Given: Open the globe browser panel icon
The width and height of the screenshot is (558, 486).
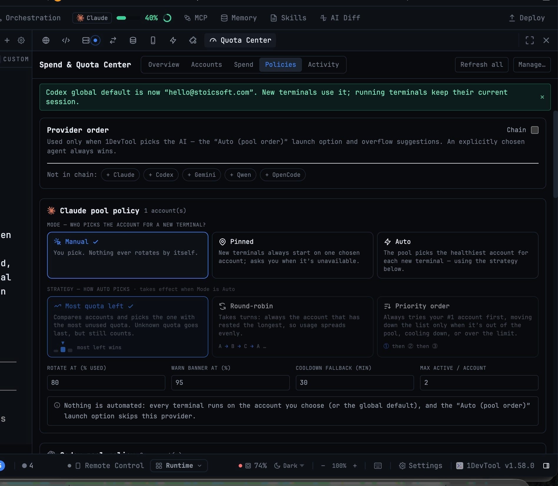Looking at the screenshot, I should [46, 40].
